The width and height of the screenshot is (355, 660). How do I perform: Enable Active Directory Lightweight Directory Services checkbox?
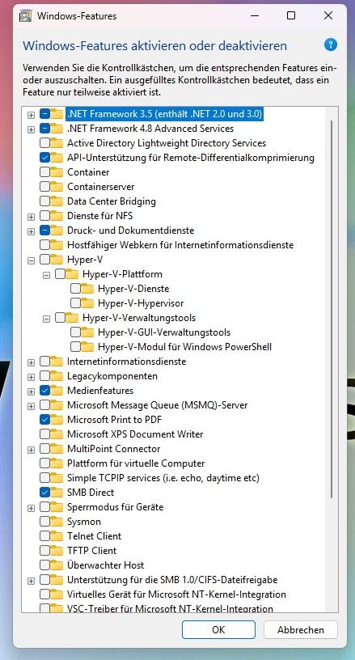pos(45,143)
